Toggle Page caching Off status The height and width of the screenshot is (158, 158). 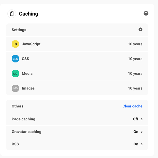[x=135, y=119]
